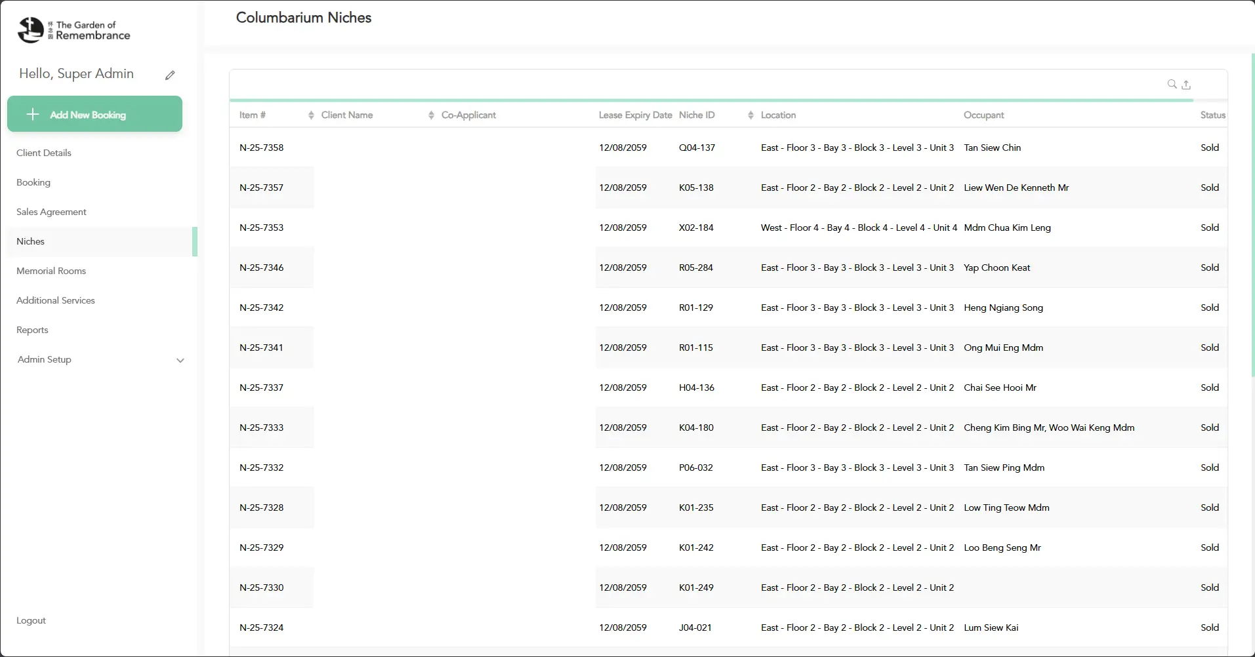Screen dimensions: 1255x657
Task: Open Sales Agreement section
Action: point(51,212)
